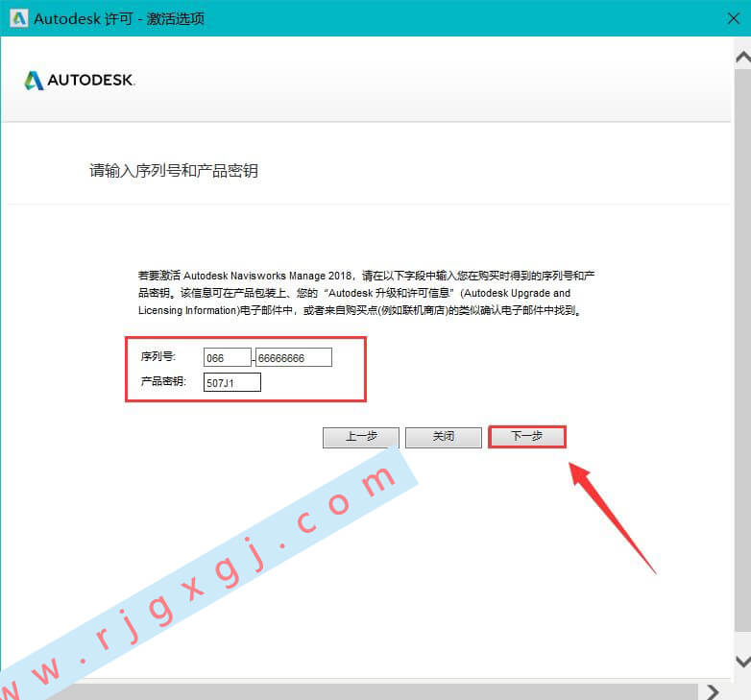Click the Autodesk icon in the title bar
Screen dimensions: 751x700
pyautogui.click(x=18, y=18)
